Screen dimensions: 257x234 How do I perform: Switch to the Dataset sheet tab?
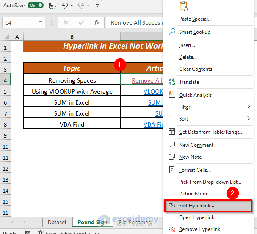tap(57, 222)
